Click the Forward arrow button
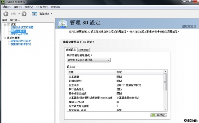The image size is (199, 123). pos(24,14)
